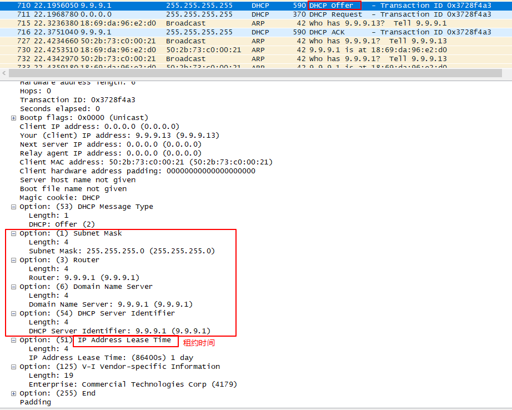Collapse Option (1) Subnet Mask
The height and width of the screenshot is (410, 512).
click(x=13, y=233)
